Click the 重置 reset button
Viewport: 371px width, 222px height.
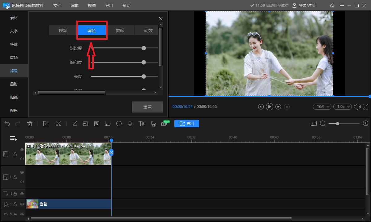(x=147, y=107)
